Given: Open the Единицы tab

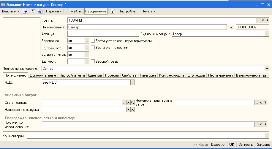Looking at the screenshot, I should [x=95, y=75].
